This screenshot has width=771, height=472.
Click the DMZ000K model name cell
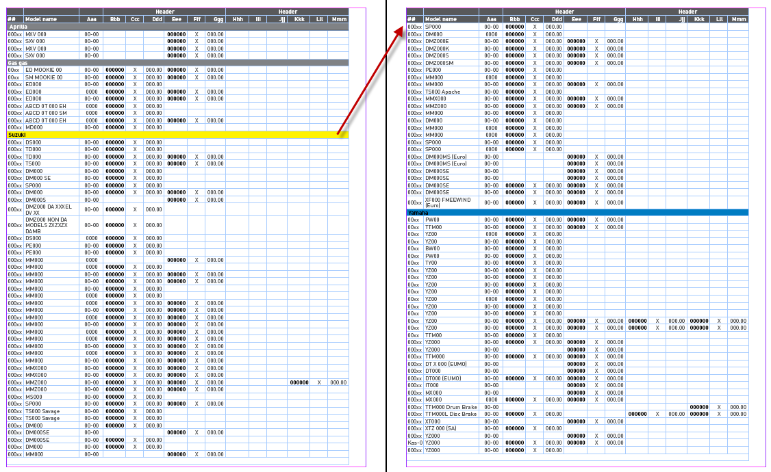tap(451, 49)
